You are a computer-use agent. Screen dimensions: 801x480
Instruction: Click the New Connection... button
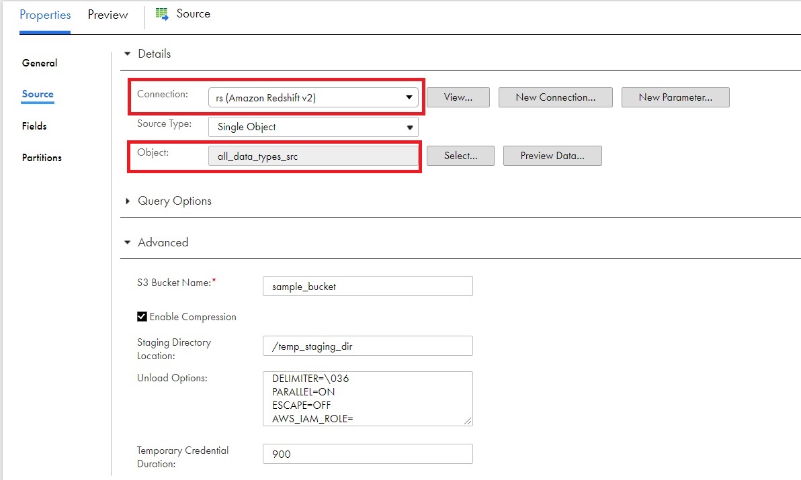tap(555, 97)
